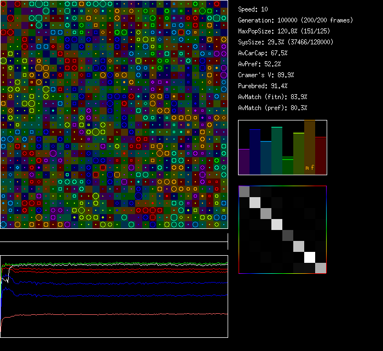The width and height of the screenshot is (383, 351).
Task: Select the olive yellow-green histogram bar
Action: 299,153
